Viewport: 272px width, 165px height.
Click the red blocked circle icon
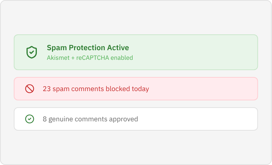point(30,89)
